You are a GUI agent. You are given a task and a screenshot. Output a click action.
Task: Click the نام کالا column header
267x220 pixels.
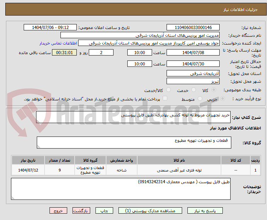click(x=179, y=160)
